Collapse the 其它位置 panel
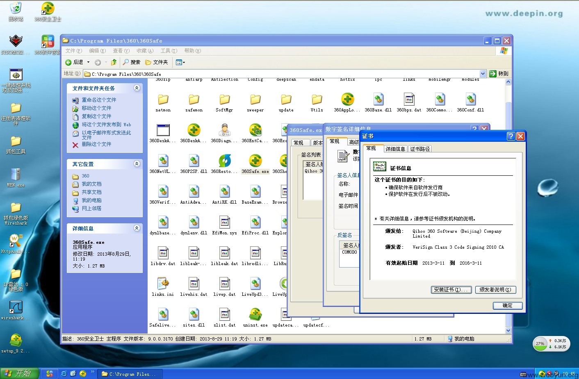Screen dimensions: 579x379 (137, 164)
